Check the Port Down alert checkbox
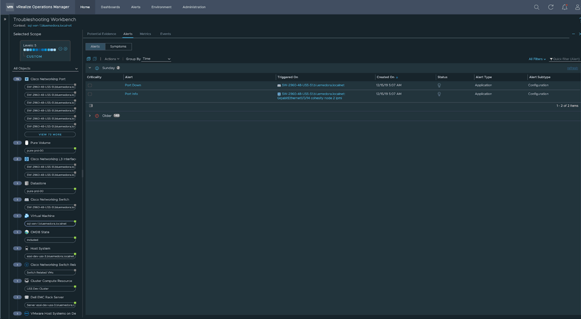This screenshot has width=581, height=319. click(90, 85)
